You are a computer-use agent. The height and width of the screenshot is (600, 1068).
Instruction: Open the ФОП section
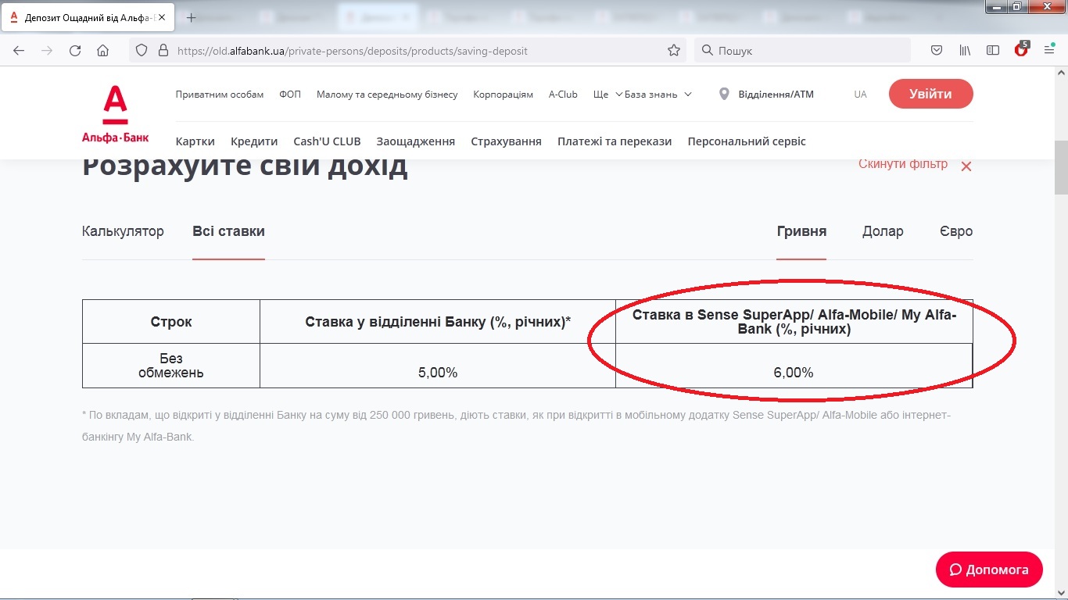(290, 95)
